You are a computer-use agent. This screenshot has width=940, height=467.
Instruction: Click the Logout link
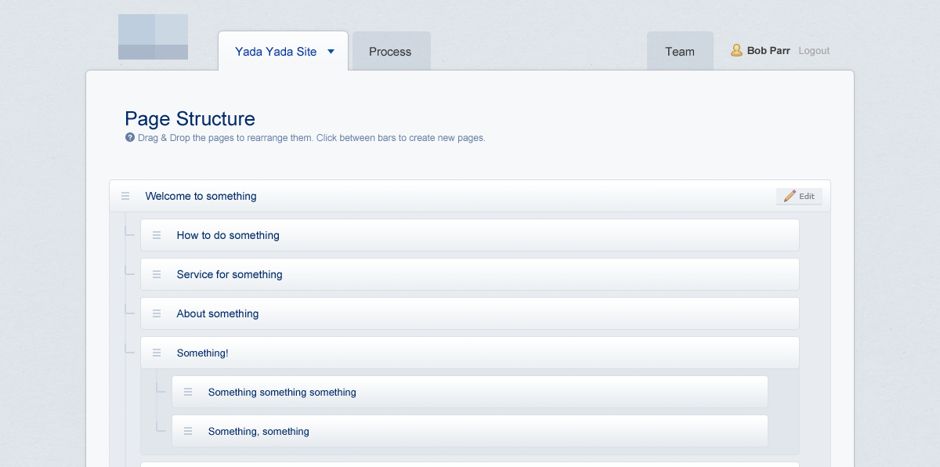pos(814,50)
